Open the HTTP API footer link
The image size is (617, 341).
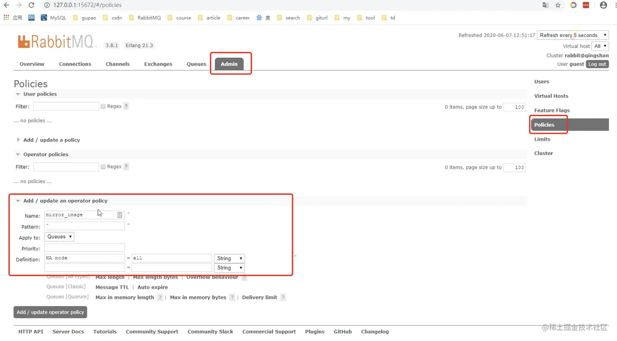(31, 332)
